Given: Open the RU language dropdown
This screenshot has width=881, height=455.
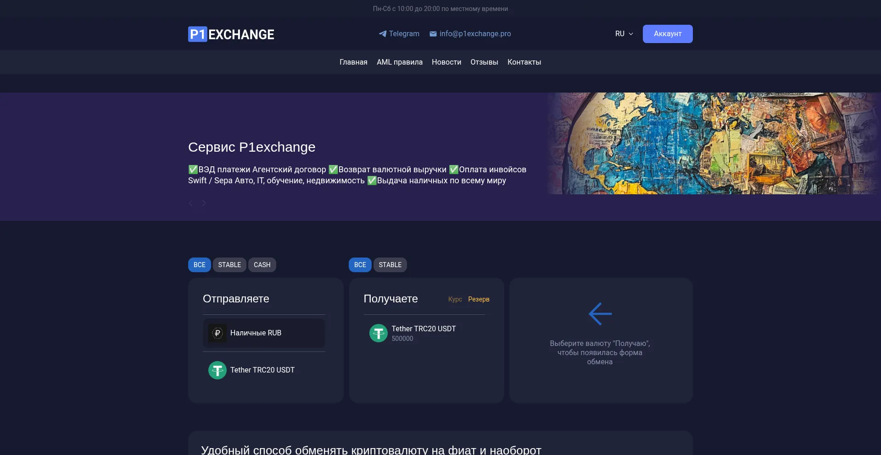Looking at the screenshot, I should tap(624, 34).
